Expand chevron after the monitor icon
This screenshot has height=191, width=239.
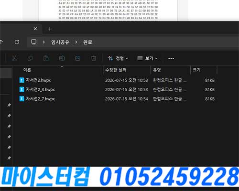pos(43,42)
